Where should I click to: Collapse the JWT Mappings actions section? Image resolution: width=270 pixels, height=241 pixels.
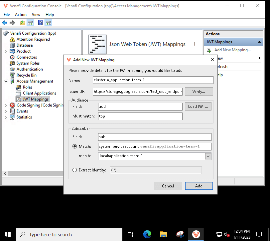point(259,42)
